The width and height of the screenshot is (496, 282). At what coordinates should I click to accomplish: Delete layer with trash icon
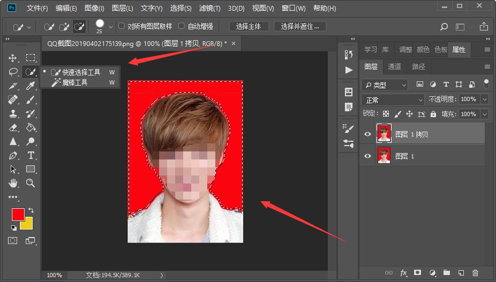pos(475,273)
